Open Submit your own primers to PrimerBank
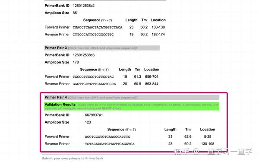 (x=73, y=159)
